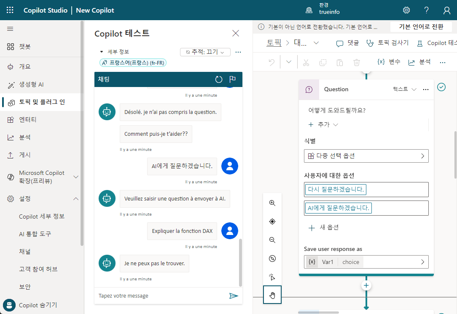Zoom in on the canvas
This screenshot has height=314, width=457.
point(272,203)
